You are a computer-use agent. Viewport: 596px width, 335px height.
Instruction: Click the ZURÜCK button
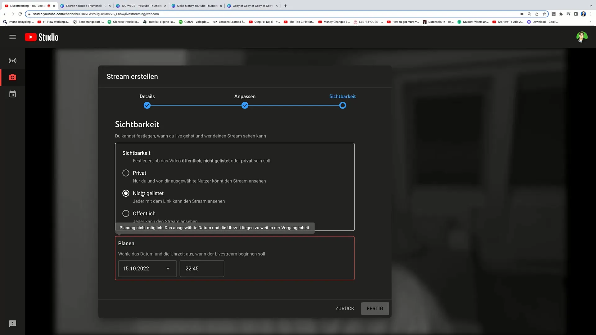tap(345, 309)
